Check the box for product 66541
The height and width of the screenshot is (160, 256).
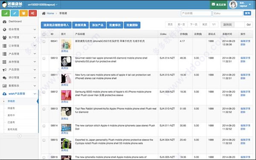click(44, 42)
